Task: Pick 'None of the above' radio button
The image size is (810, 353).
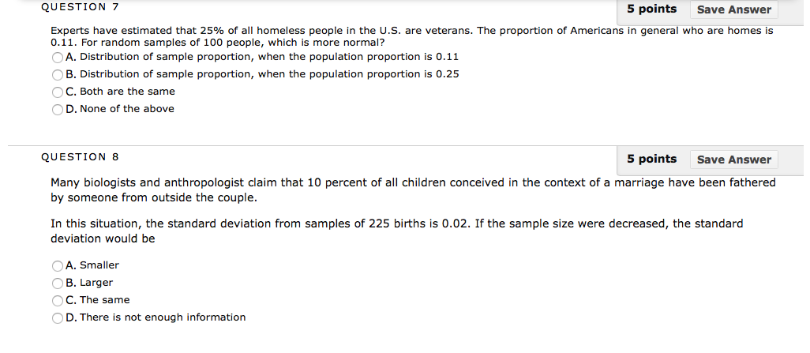Action: click(58, 110)
